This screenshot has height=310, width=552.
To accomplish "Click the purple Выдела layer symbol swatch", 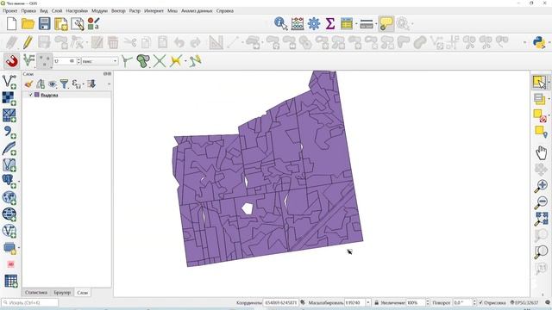I will click(x=37, y=95).
